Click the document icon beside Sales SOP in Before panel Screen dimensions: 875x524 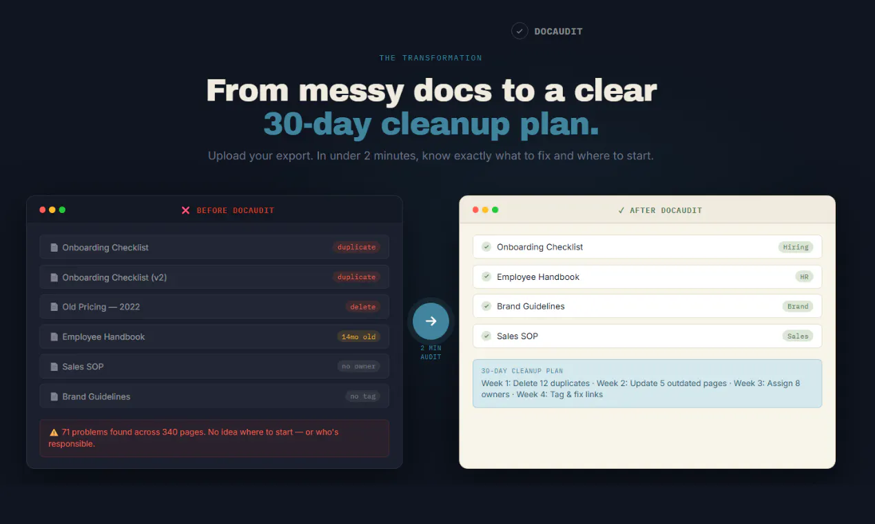tap(54, 367)
